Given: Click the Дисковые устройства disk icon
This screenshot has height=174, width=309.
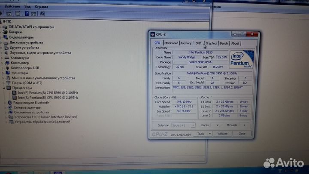Looking at the screenshot, I should [x=6, y=43].
